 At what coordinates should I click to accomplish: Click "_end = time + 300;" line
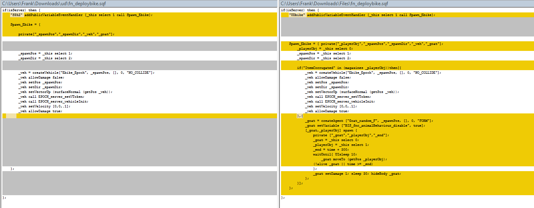[331, 149]
